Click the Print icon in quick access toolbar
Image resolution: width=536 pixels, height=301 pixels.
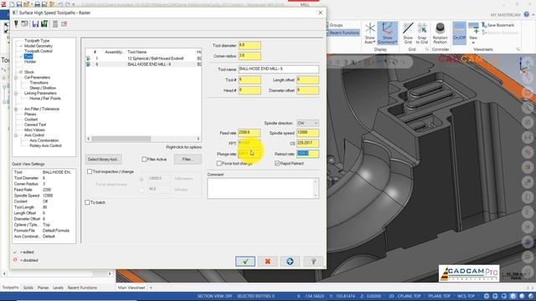(x=37, y=5)
